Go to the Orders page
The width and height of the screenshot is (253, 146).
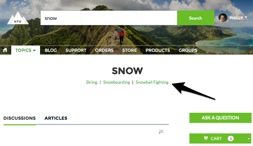104,50
